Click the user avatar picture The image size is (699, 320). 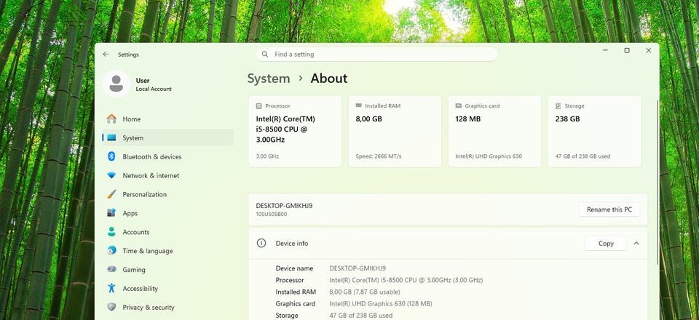116,84
